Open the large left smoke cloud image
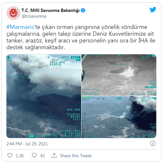Image resolution: width=163 pixels, height=164 pixels. tap(44, 96)
